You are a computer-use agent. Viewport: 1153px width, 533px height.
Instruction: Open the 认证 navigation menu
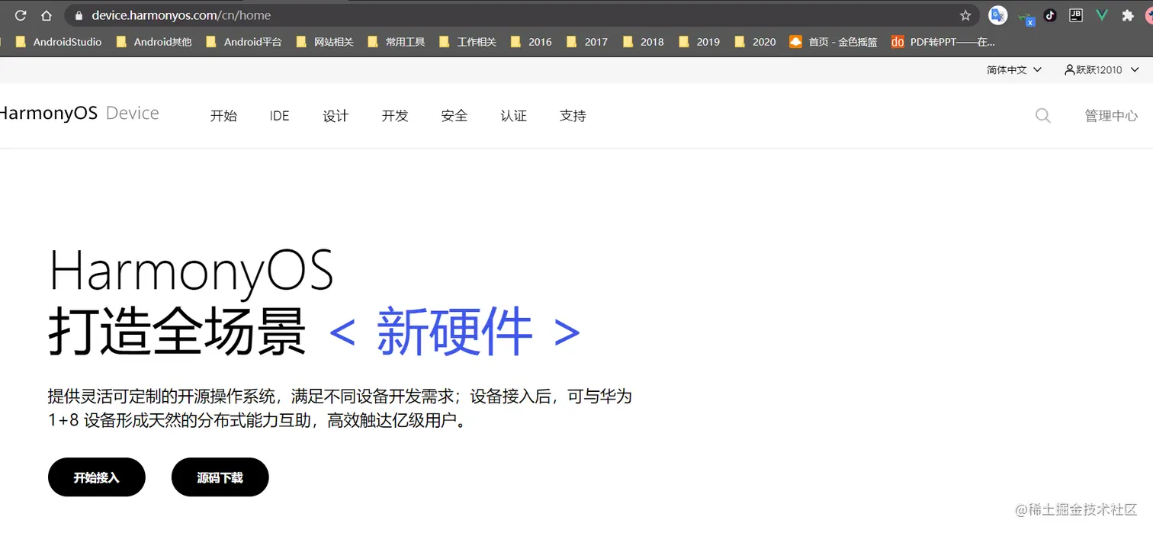click(513, 116)
